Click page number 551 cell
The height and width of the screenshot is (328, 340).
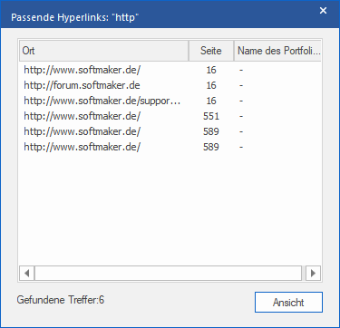[x=211, y=116]
